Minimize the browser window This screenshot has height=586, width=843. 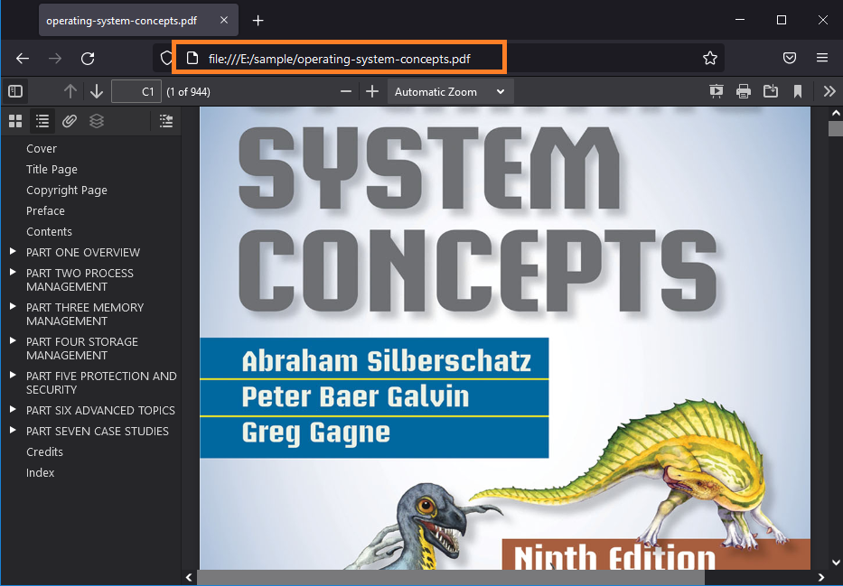(740, 20)
